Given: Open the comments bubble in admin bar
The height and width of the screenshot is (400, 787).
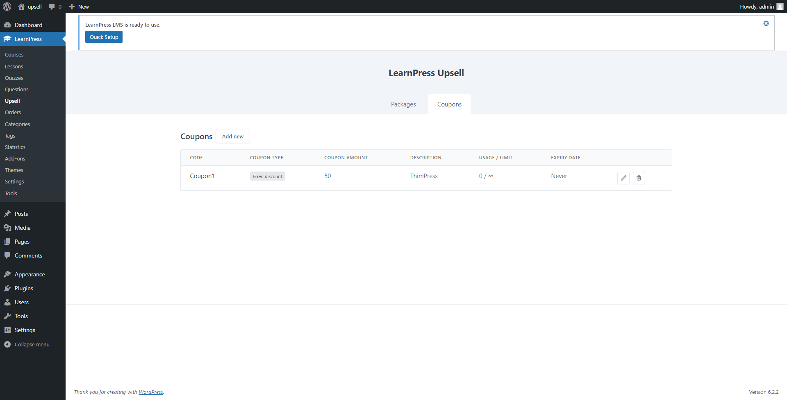Looking at the screenshot, I should pyautogui.click(x=52, y=7).
